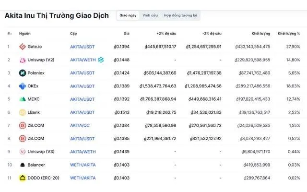Open the WETH/AKITA pair link for Balancer
Screen dimensions: 307x192
[x=83, y=165]
